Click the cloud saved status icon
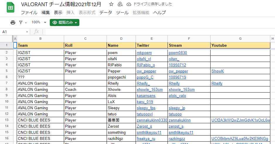Screen dimensions: 275x144 [x=129, y=4]
